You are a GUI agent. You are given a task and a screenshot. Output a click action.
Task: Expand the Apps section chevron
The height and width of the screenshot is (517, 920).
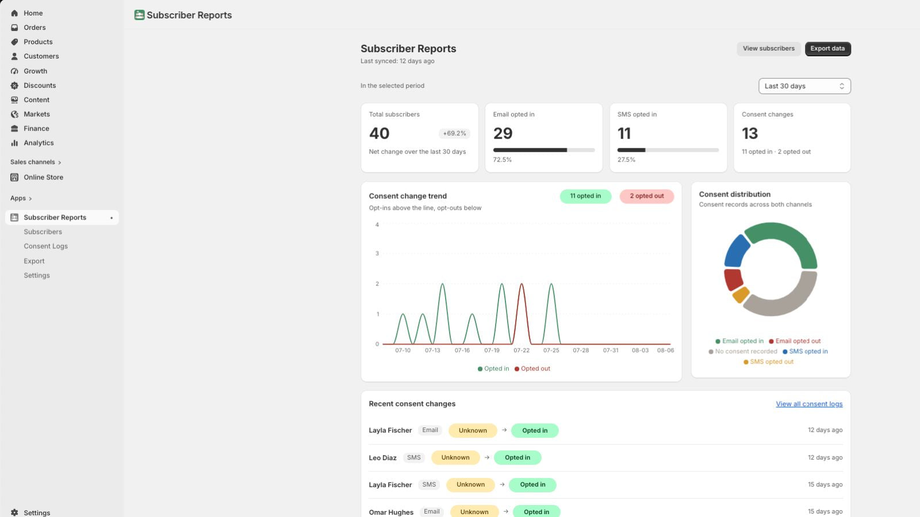(30, 199)
